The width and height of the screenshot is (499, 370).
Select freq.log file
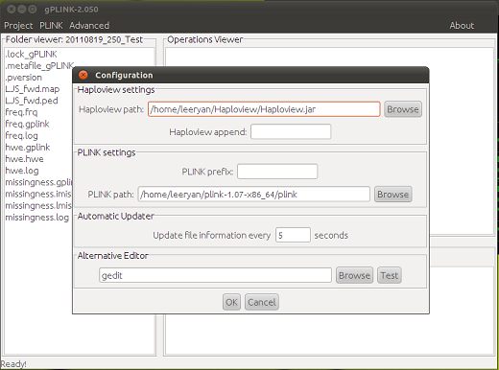pos(21,135)
